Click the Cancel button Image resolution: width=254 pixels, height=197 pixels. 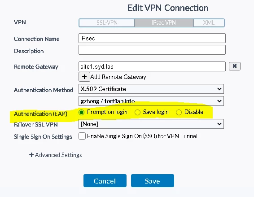click(105, 181)
